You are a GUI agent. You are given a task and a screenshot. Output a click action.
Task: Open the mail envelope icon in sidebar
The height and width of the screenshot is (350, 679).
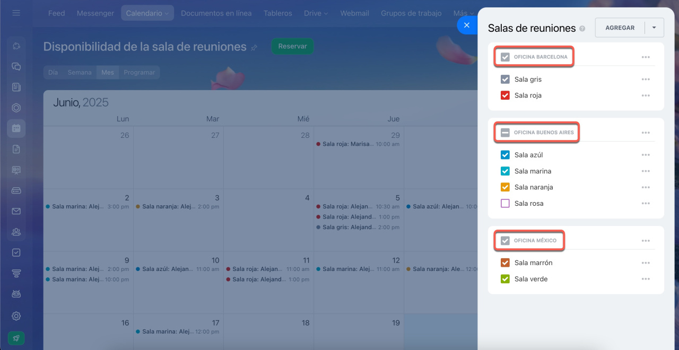coord(16,211)
